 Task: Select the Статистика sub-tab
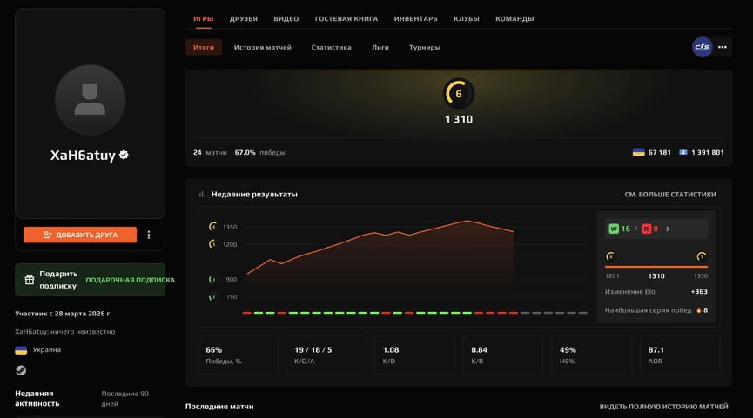(331, 47)
